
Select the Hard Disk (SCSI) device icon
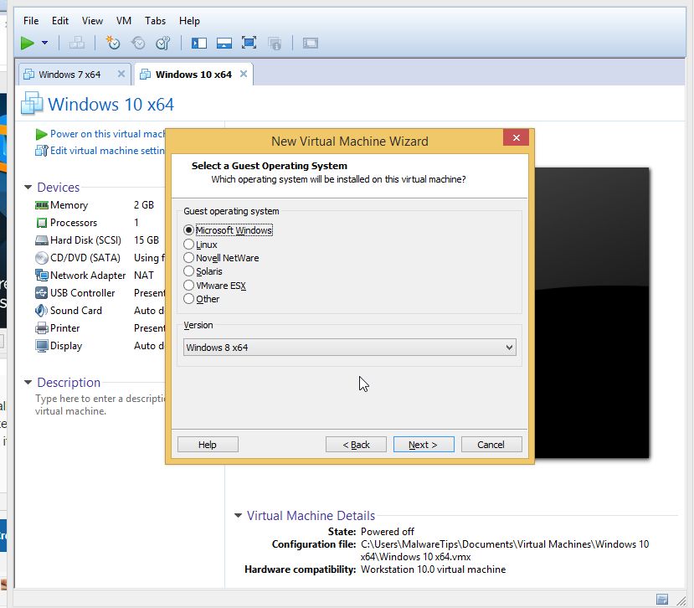(x=42, y=240)
